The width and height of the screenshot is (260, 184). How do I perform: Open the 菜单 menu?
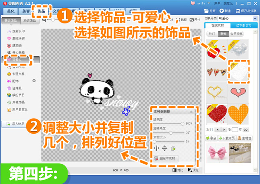tap(217, 3)
